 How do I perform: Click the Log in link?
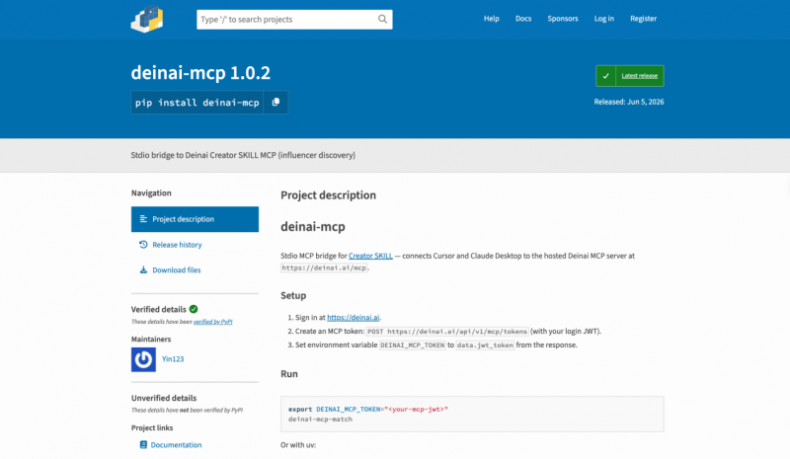pyautogui.click(x=603, y=19)
